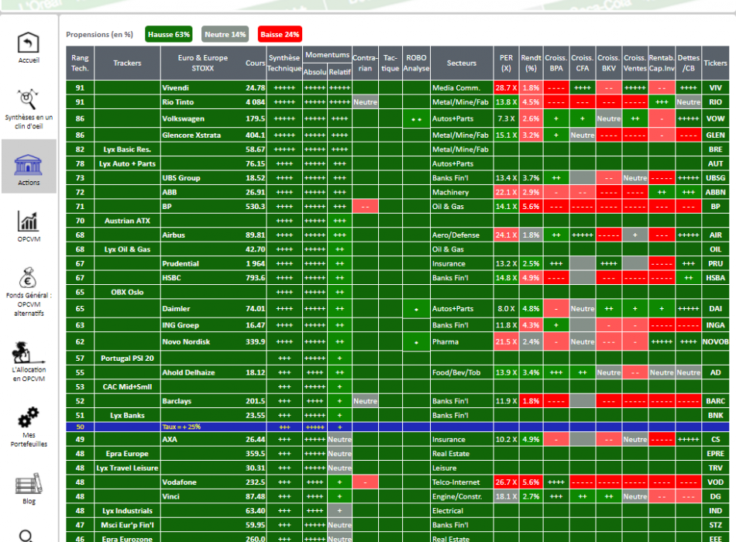Click the Rentab. Cap.Inv column header
This screenshot has height=542, width=736.
[662, 63]
